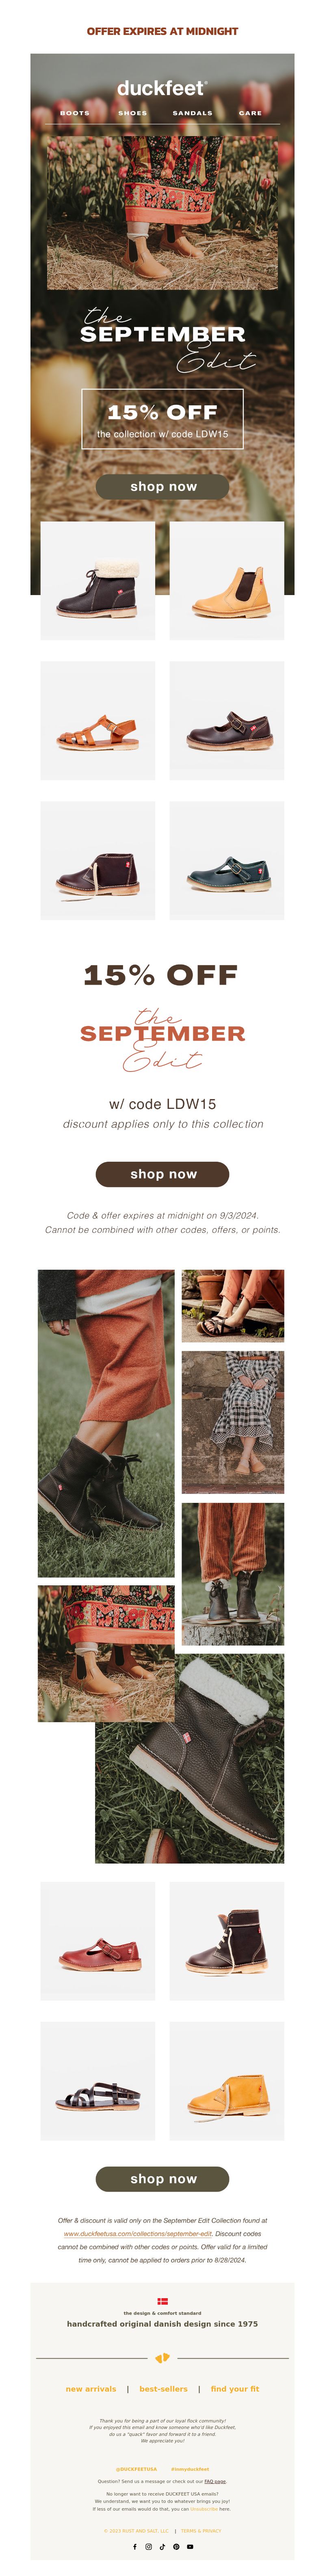Click the duckfeet logo in header
This screenshot has width=325, height=2576.
162,88
